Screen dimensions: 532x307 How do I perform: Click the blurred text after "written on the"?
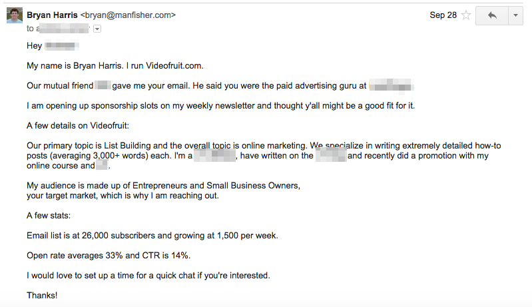[331, 156]
